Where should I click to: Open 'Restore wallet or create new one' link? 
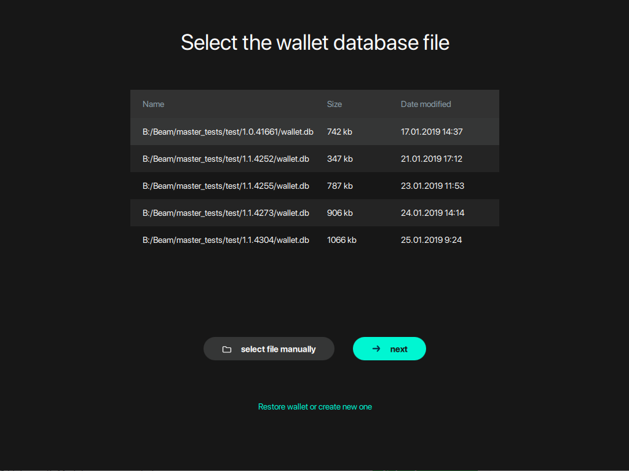point(315,407)
